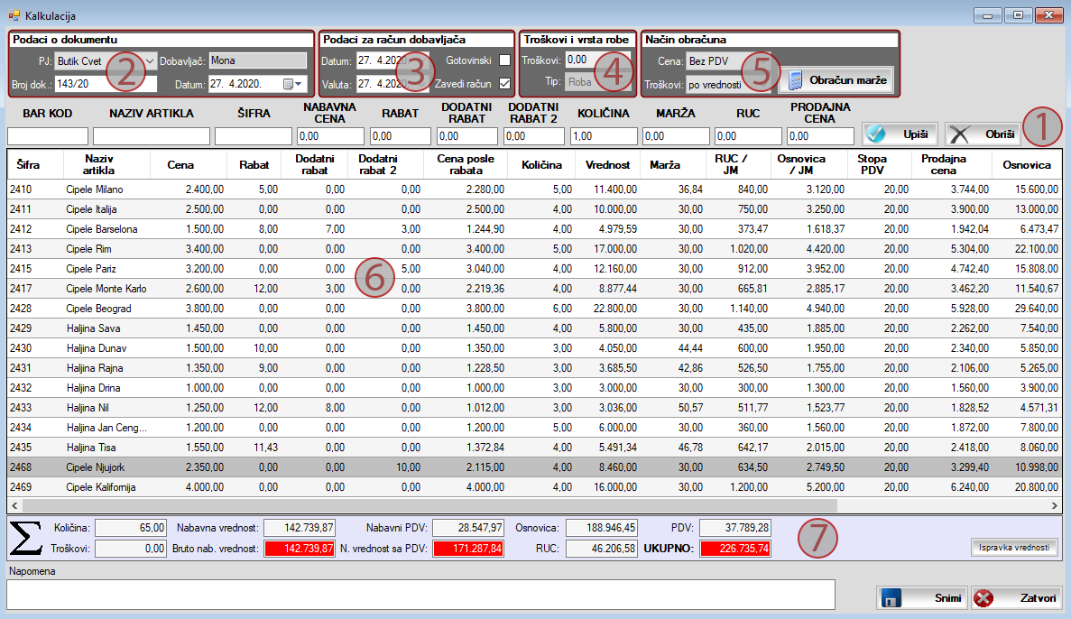Click Haljina Tisa rabat 11,43
The height and width of the screenshot is (619, 1071).
pos(265,448)
